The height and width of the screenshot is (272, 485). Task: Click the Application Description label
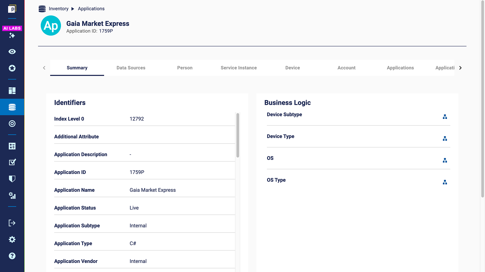[81, 154]
